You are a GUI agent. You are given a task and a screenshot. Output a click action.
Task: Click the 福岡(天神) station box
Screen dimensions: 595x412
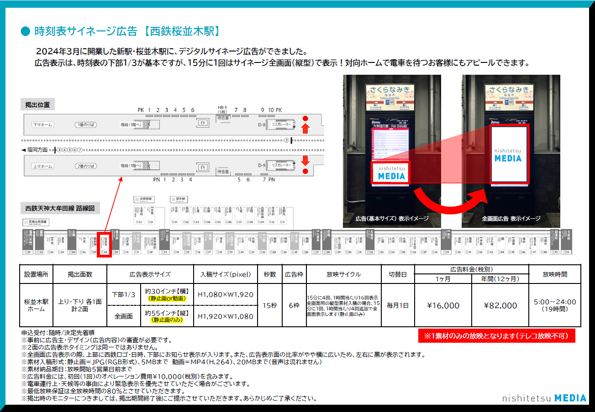click(x=28, y=242)
